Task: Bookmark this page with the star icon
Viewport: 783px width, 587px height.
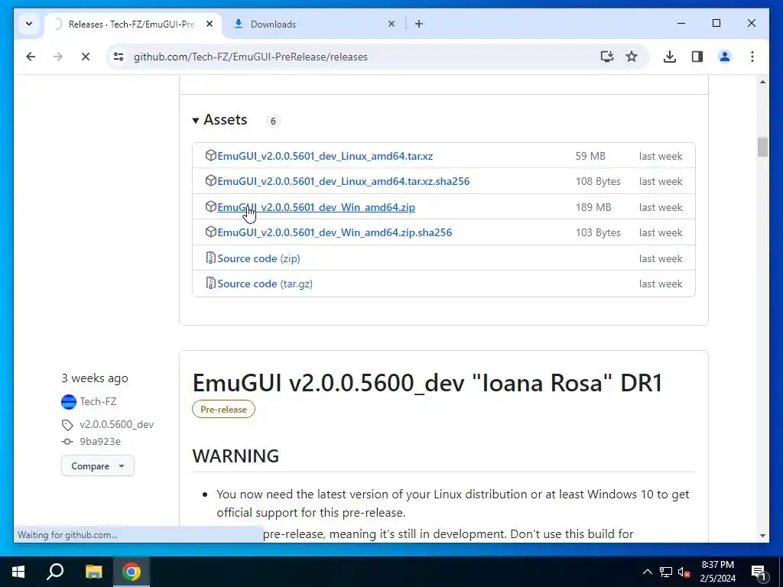Action: point(632,57)
